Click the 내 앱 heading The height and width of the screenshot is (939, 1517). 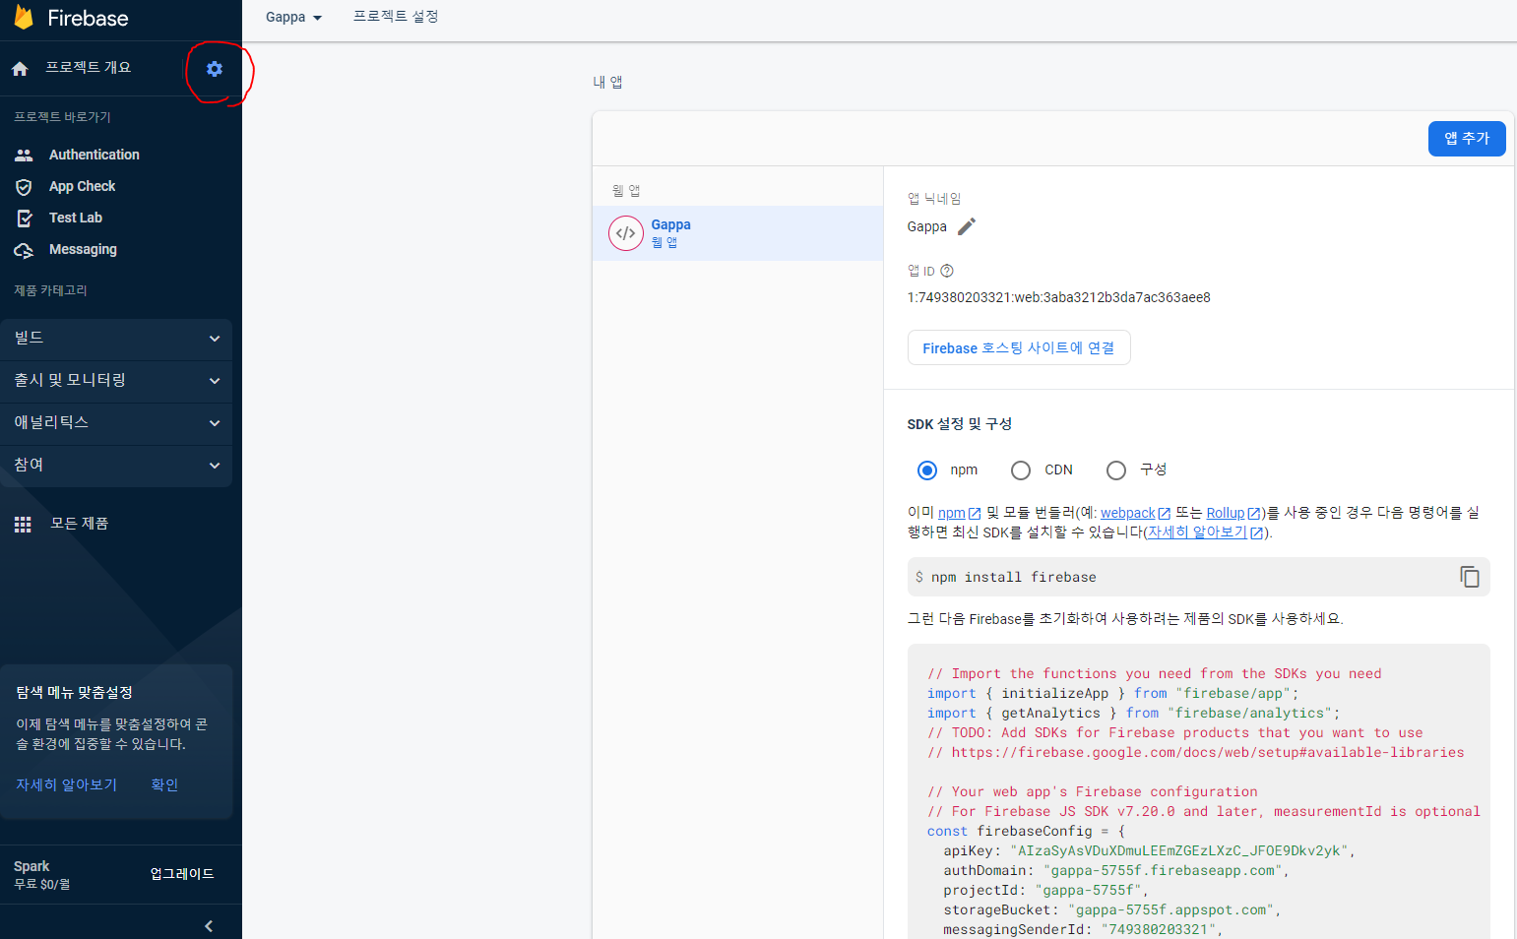pos(607,82)
